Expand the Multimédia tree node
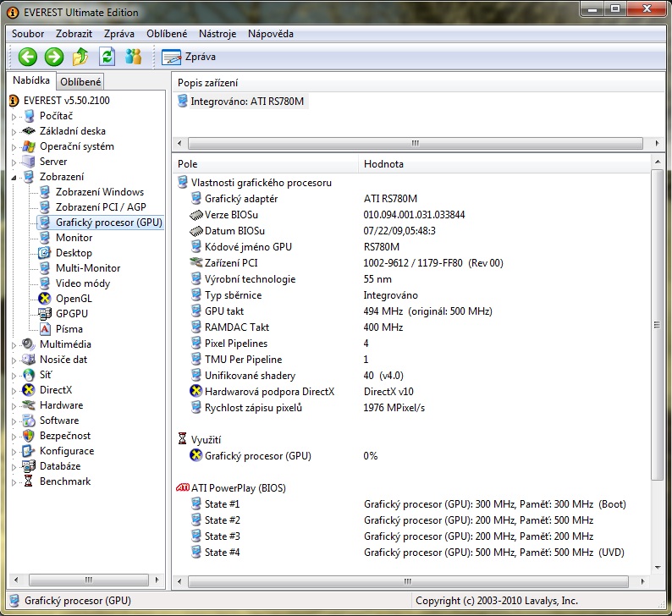This screenshot has height=616, width=672. point(14,345)
